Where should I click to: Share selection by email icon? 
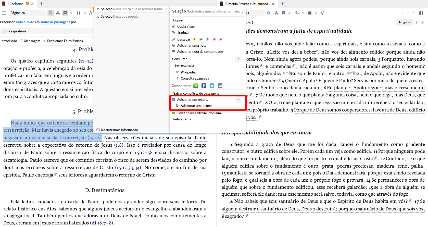coord(220,86)
